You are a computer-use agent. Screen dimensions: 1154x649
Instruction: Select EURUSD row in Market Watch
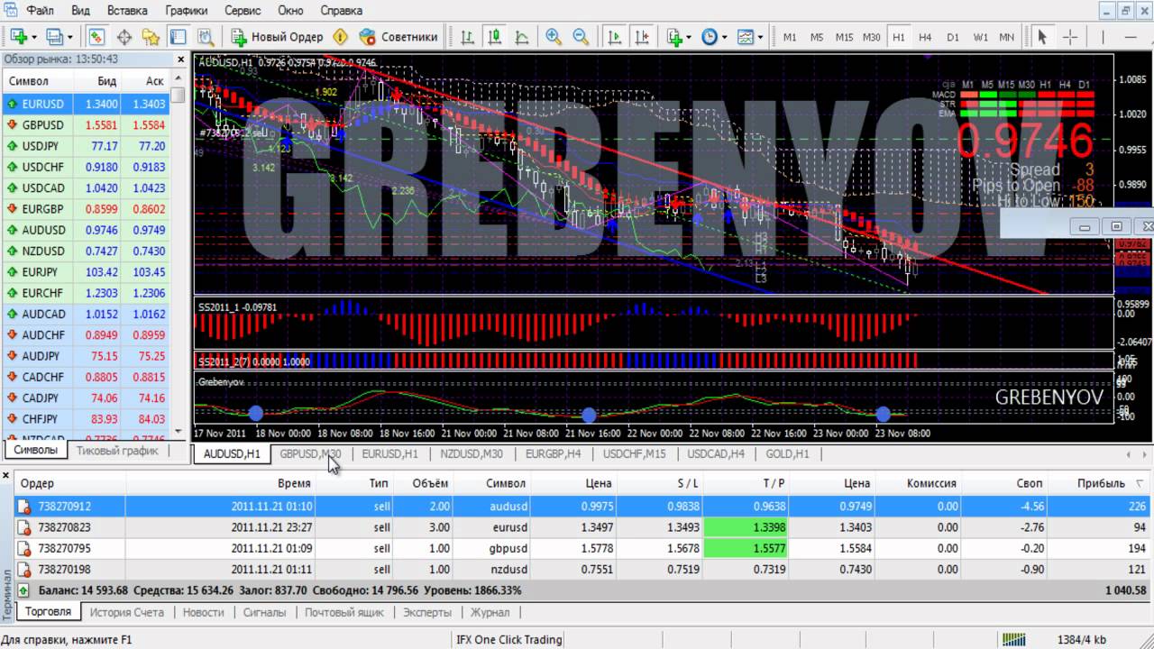[x=86, y=105]
